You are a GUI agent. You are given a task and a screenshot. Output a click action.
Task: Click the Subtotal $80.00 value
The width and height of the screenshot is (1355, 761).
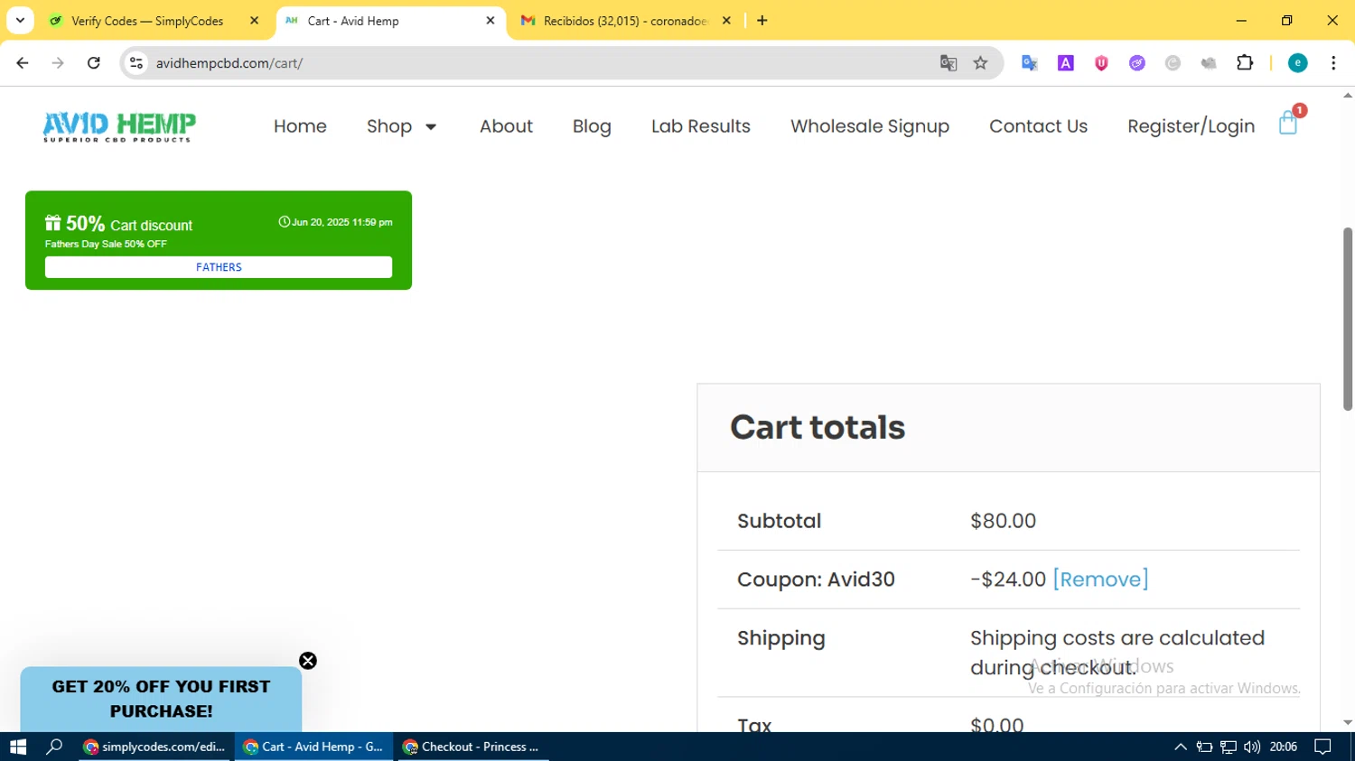click(1003, 521)
